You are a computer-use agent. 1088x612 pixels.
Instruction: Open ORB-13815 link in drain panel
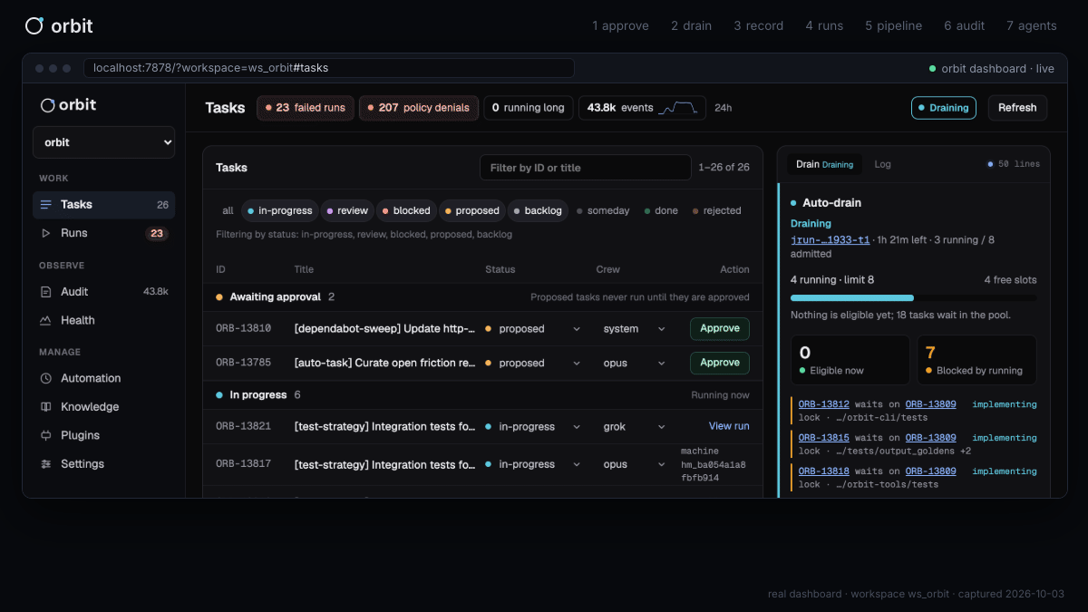[823, 438]
